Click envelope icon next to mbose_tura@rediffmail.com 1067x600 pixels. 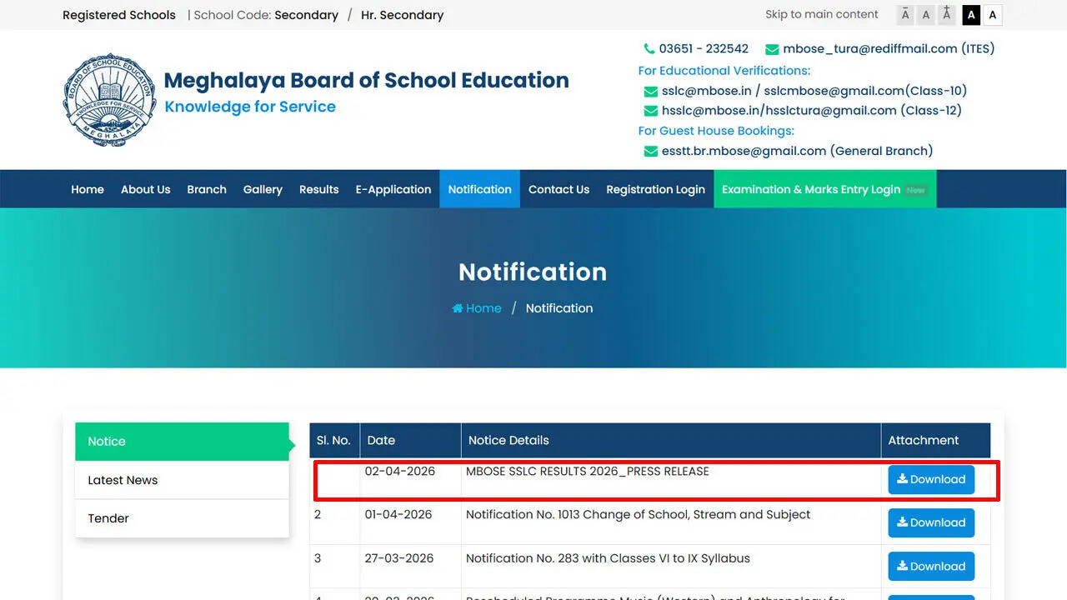click(771, 48)
